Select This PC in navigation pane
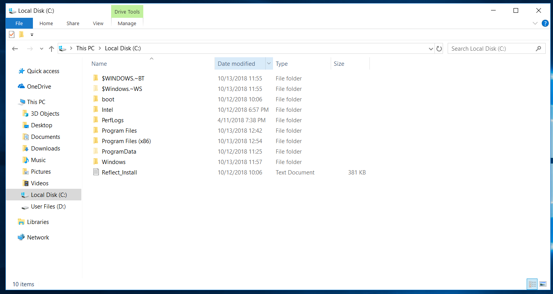This screenshot has height=294, width=553. click(x=36, y=102)
